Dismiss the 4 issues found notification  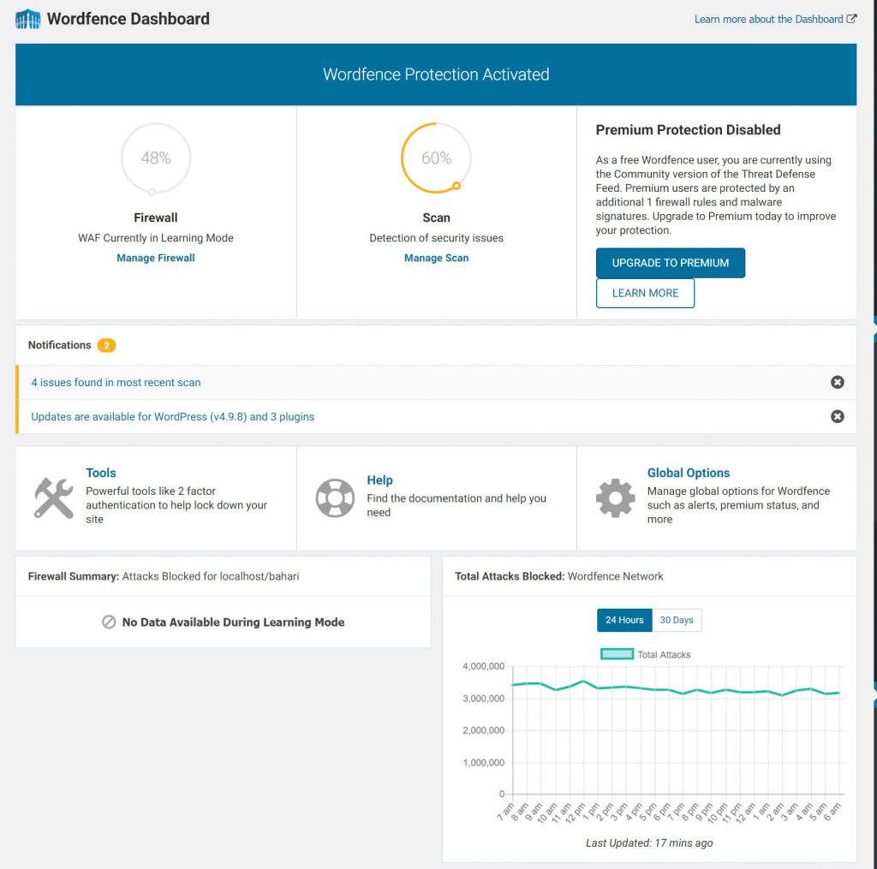pyautogui.click(x=838, y=382)
